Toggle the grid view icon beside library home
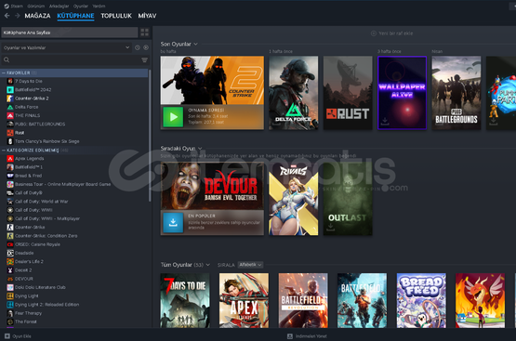The height and width of the screenshot is (341, 516). pos(144,33)
